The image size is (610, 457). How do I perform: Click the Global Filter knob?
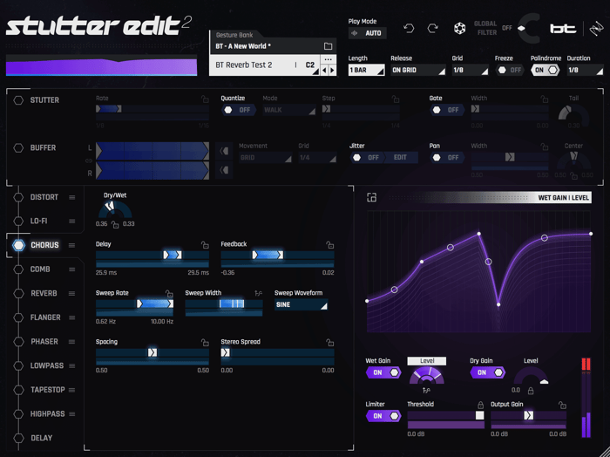click(x=529, y=29)
